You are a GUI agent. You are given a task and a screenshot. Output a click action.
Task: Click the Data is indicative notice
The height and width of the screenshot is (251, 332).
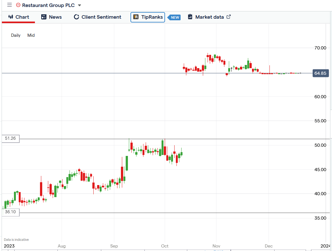point(16,240)
